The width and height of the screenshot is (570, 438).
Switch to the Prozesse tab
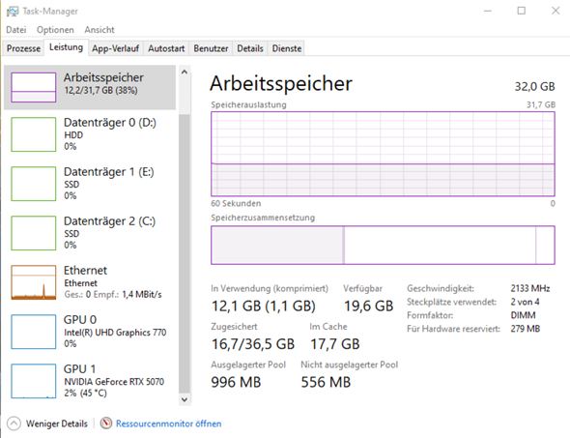point(23,48)
